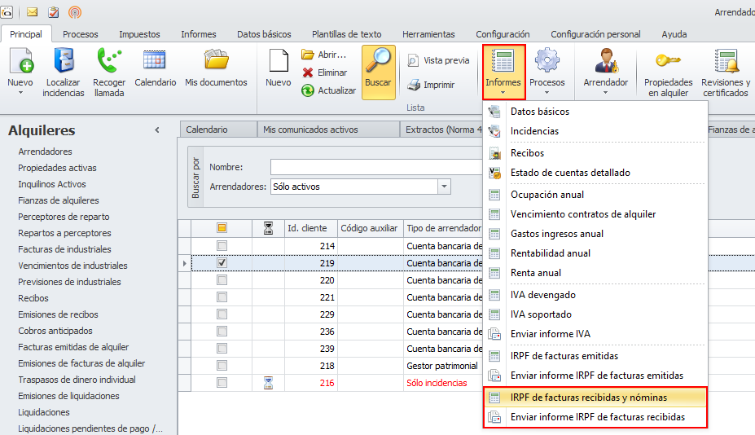This screenshot has height=435, width=755.
Task: Open the Recoger llamada phone icon
Action: [108, 63]
